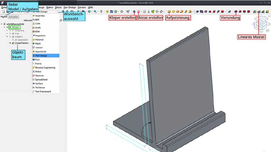This screenshot has height=152, width=271.
Task: Click the What's This help cursor icon
Action: point(128,12)
